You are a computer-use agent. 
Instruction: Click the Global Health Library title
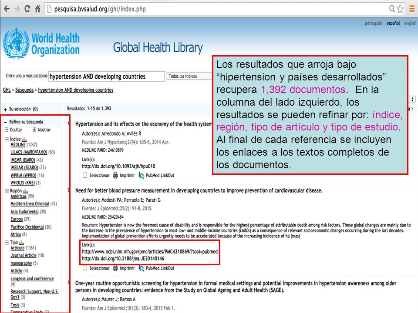click(x=158, y=48)
